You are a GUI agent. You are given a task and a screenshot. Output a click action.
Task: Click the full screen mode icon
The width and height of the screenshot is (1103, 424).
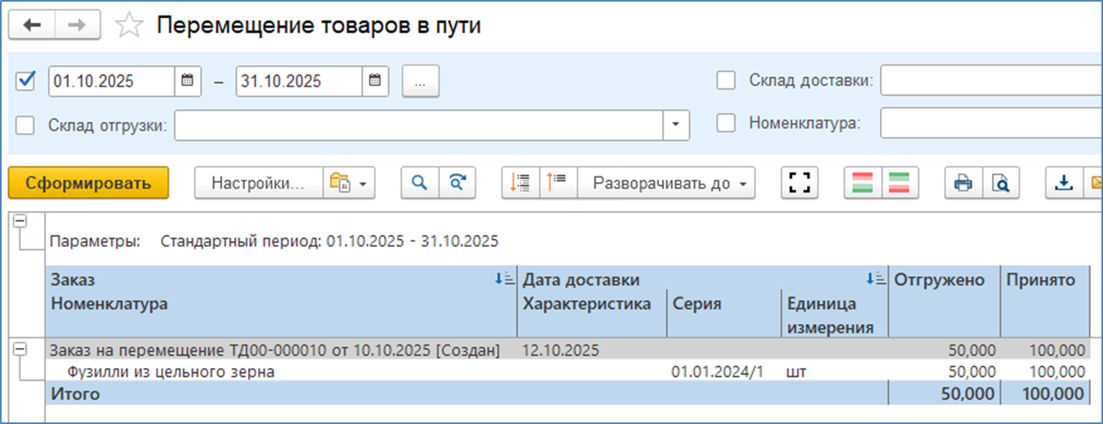(800, 183)
